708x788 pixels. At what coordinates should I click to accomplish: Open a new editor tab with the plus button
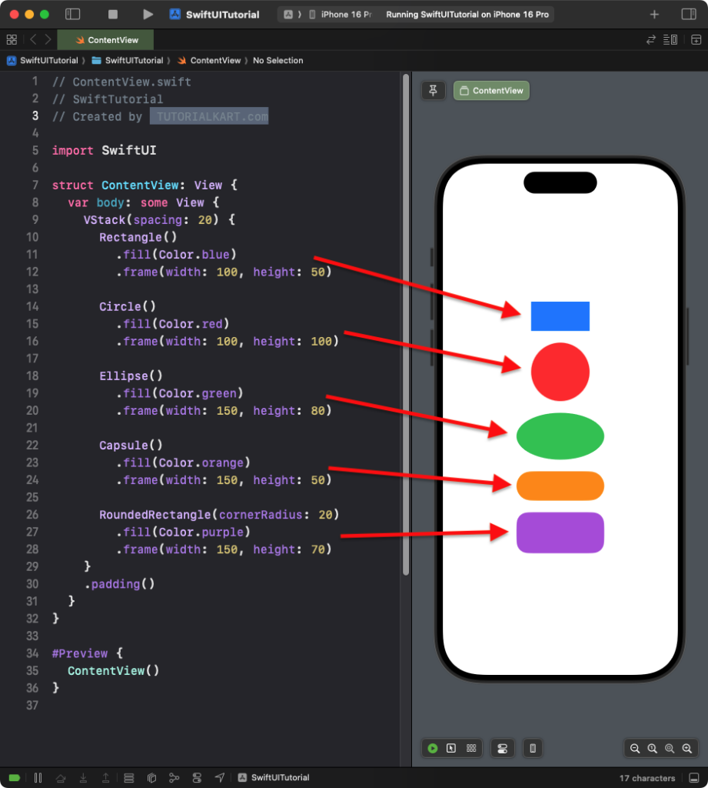pyautogui.click(x=653, y=13)
